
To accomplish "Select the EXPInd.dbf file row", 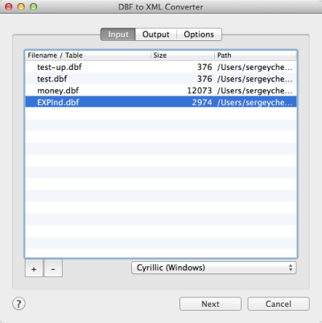I will pyautogui.click(x=161, y=102).
